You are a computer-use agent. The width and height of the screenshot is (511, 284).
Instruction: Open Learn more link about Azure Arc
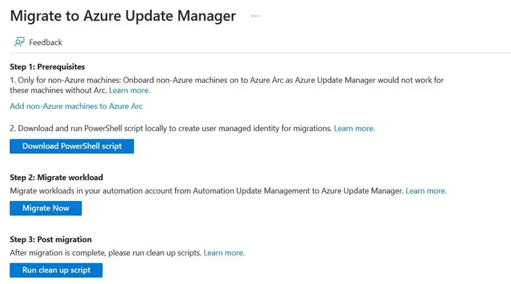(x=129, y=90)
